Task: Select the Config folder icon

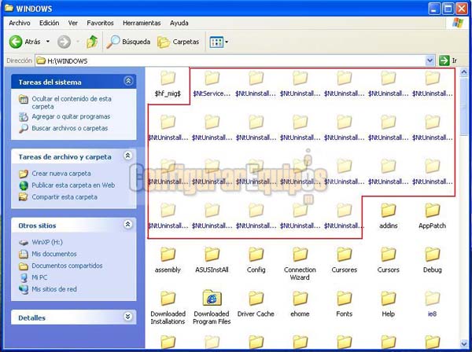Action: (x=256, y=255)
